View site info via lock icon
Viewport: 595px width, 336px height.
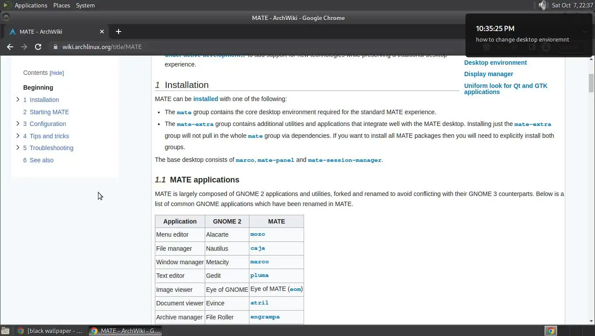55,47
